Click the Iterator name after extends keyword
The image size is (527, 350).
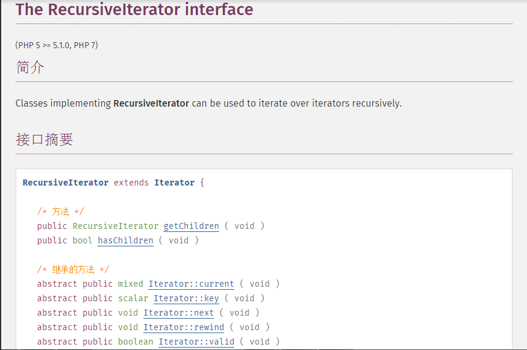[174, 183]
